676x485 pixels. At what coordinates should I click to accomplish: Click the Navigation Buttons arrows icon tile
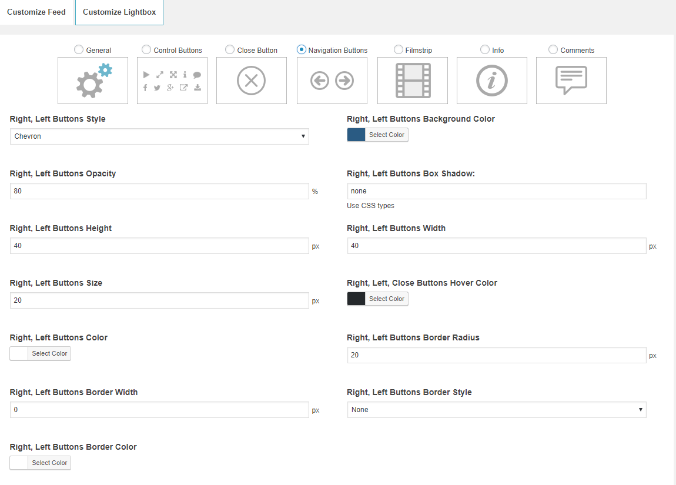(332, 81)
